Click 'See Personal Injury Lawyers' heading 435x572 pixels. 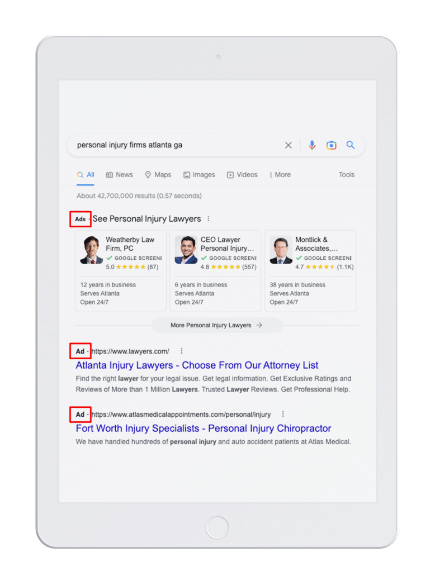pyautogui.click(x=147, y=219)
